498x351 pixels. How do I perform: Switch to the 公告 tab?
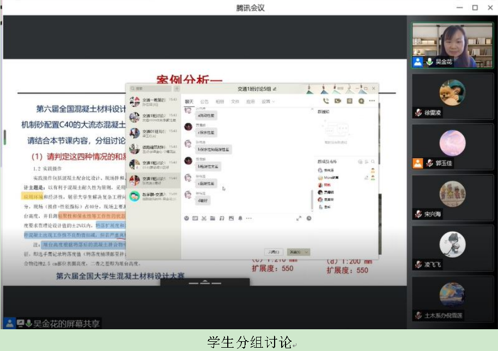204,101
